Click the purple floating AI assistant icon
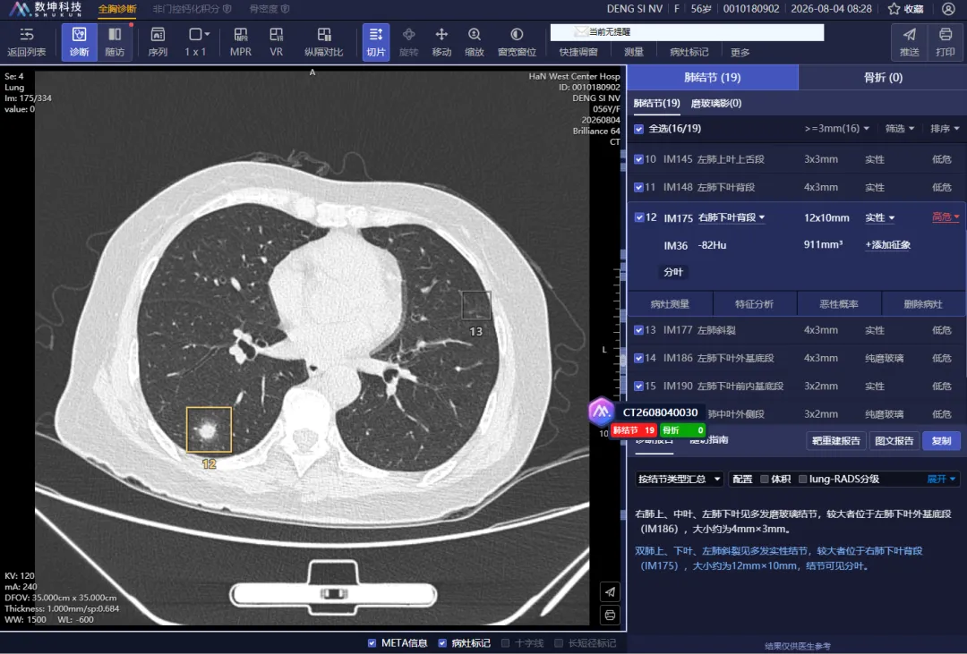The height and width of the screenshot is (654, 967). pyautogui.click(x=601, y=412)
